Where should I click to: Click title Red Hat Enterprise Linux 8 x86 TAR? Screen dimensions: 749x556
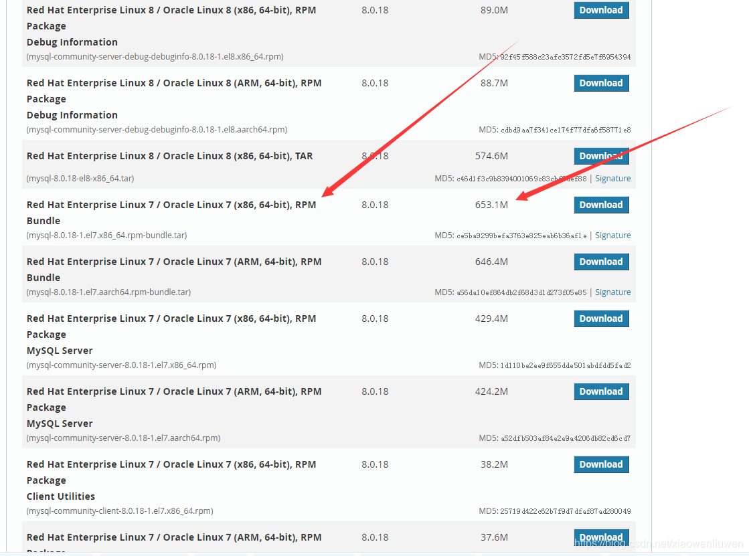(x=169, y=156)
